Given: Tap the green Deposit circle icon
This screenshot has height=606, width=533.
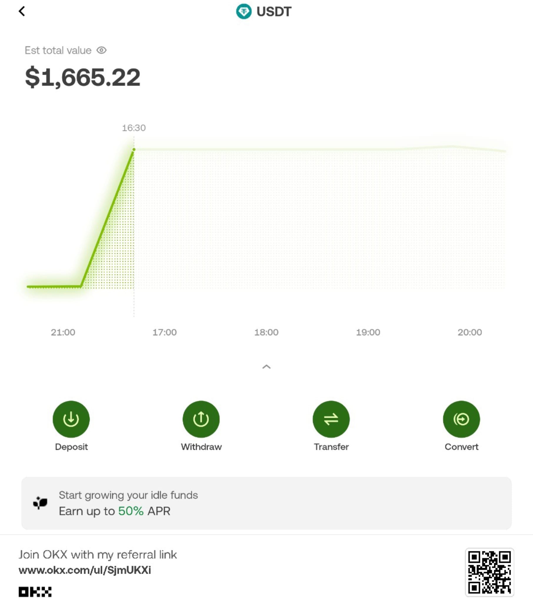Looking at the screenshot, I should [71, 419].
